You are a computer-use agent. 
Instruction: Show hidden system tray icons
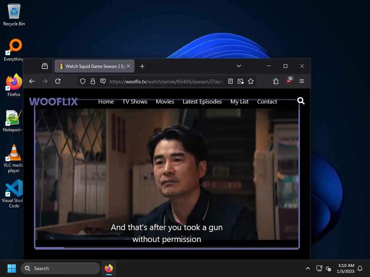click(308, 268)
